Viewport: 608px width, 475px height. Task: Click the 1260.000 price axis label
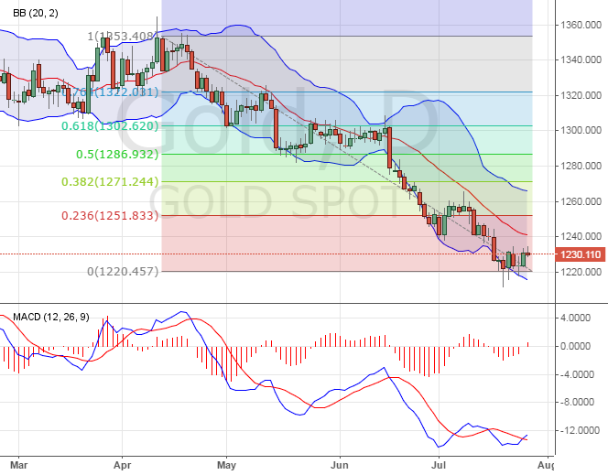(x=581, y=201)
